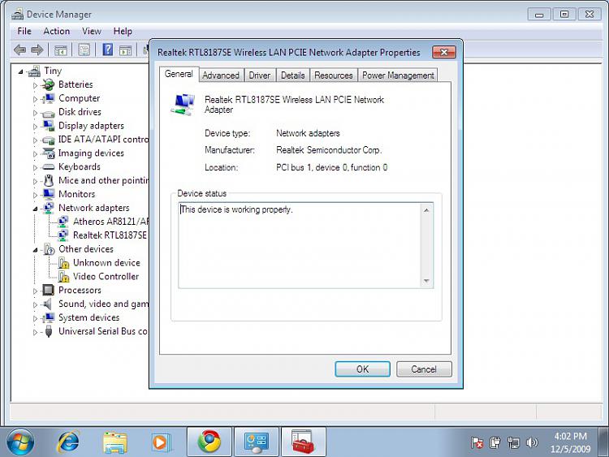Open the File menu
Image resolution: width=609 pixels, height=457 pixels.
24,31
